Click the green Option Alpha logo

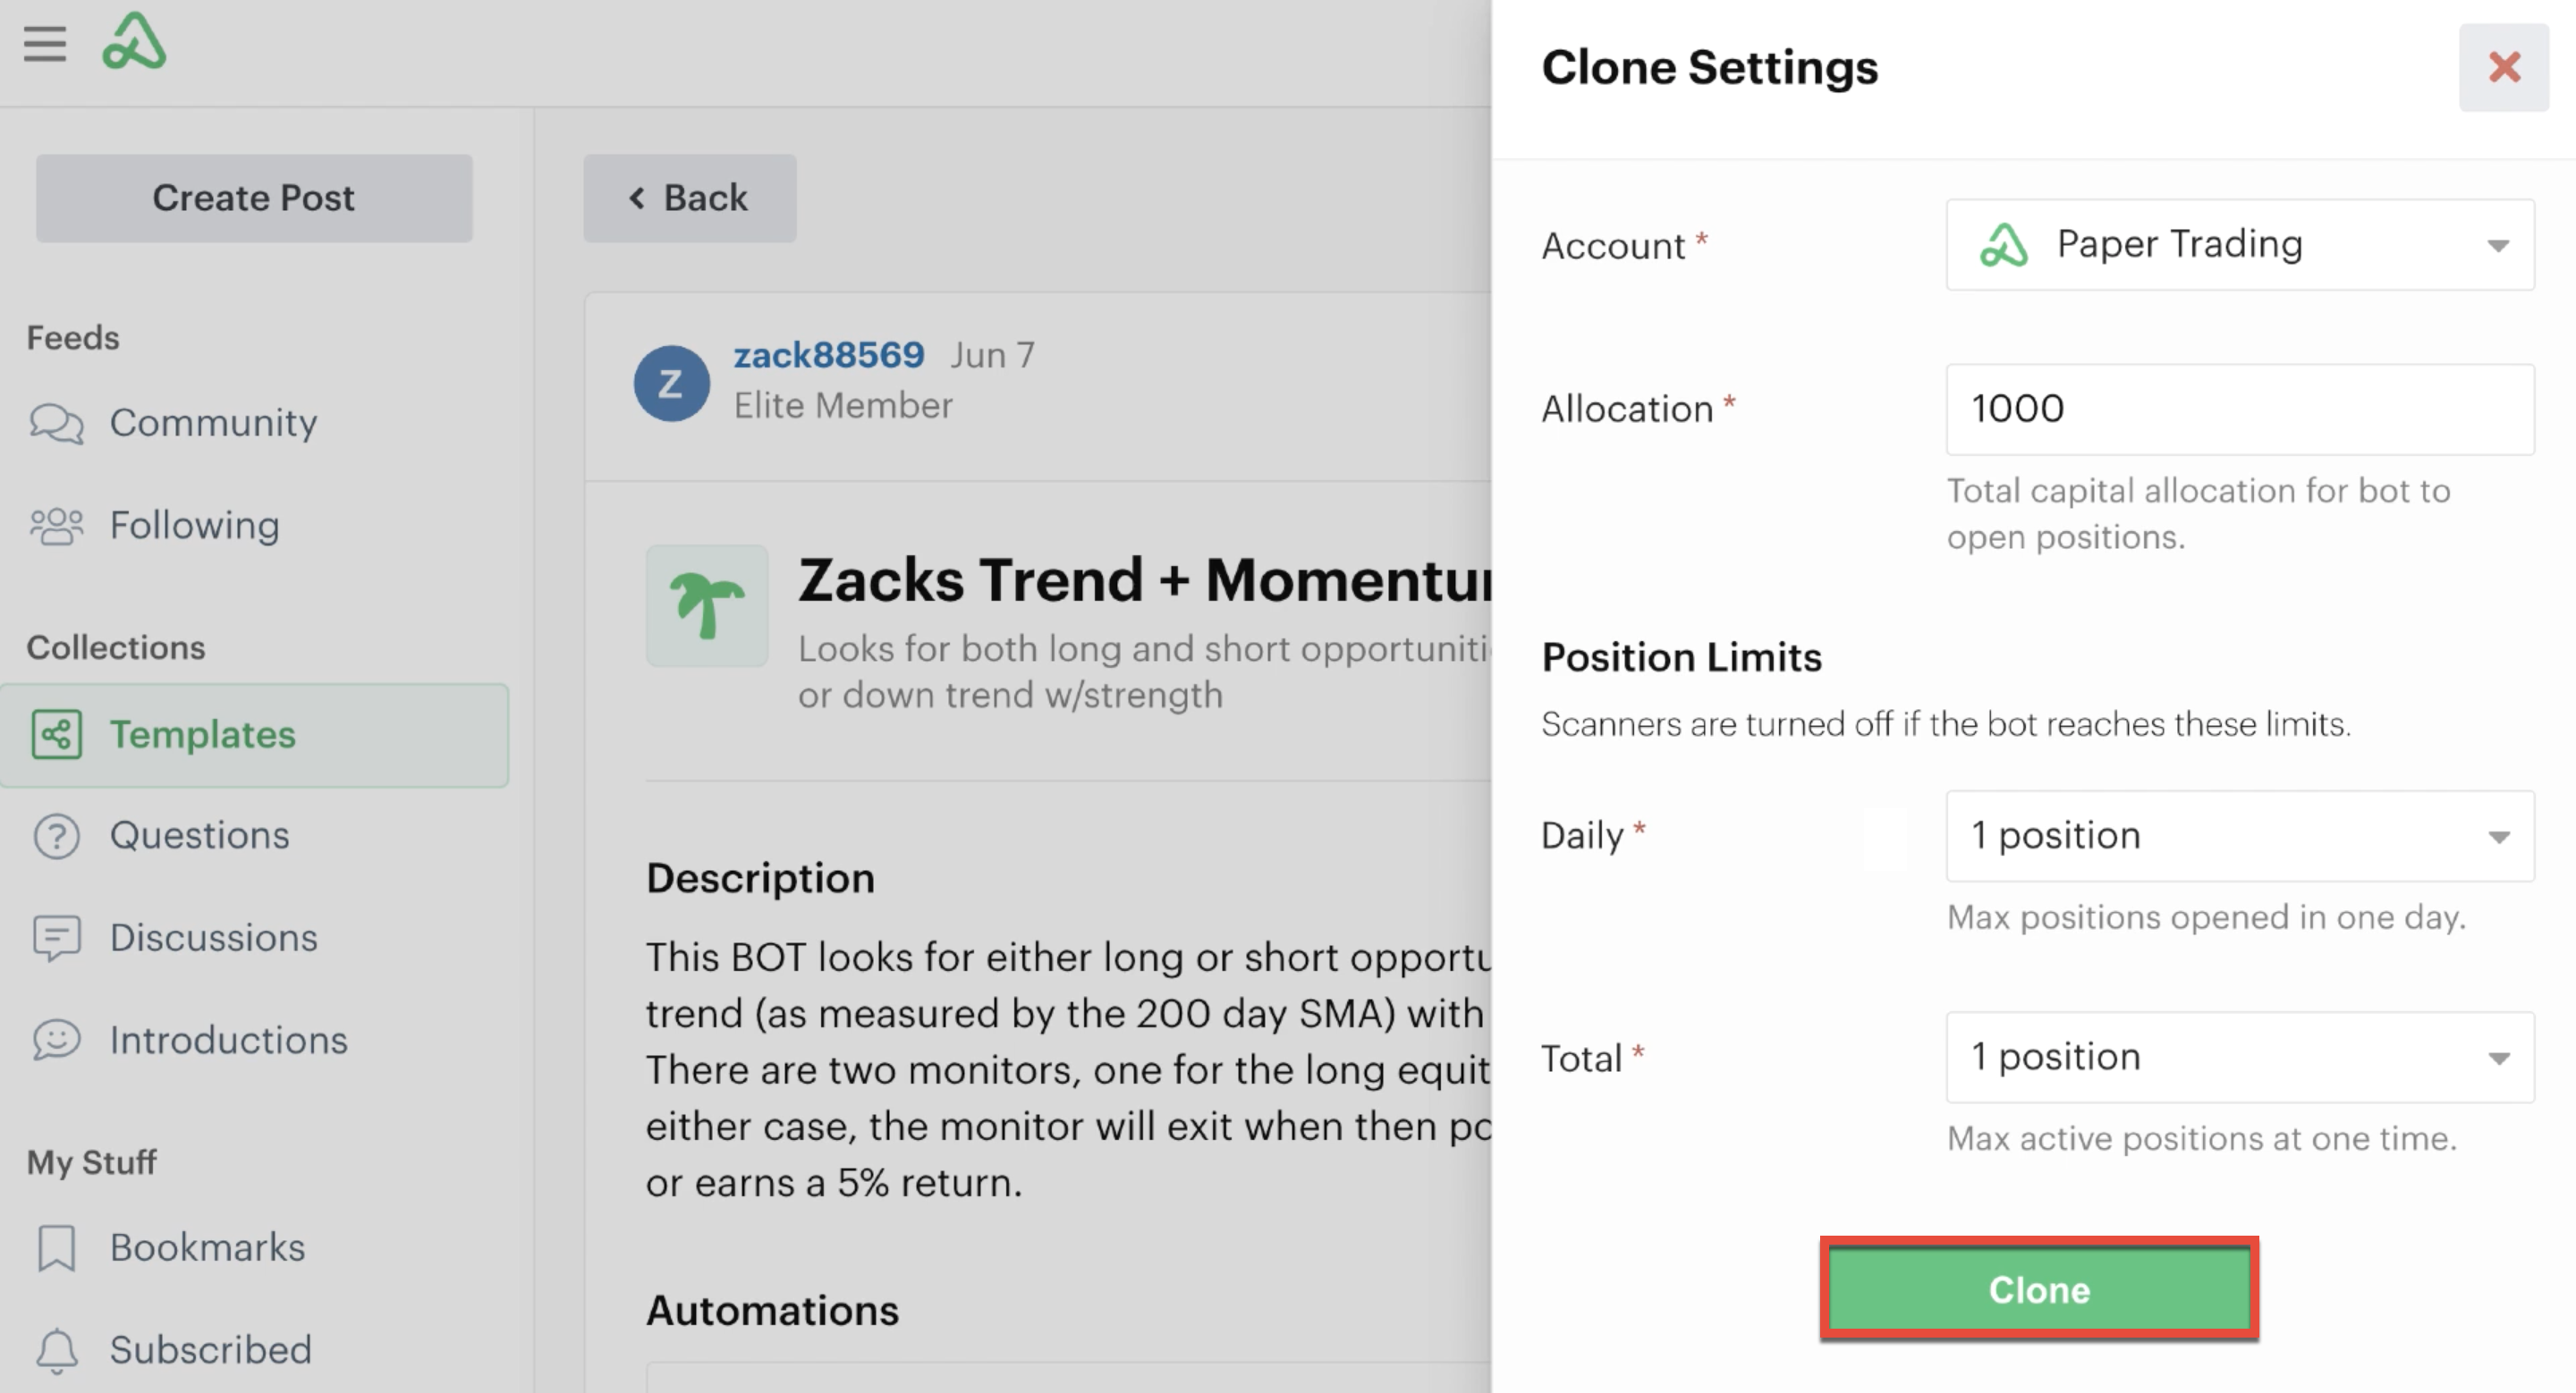(134, 41)
